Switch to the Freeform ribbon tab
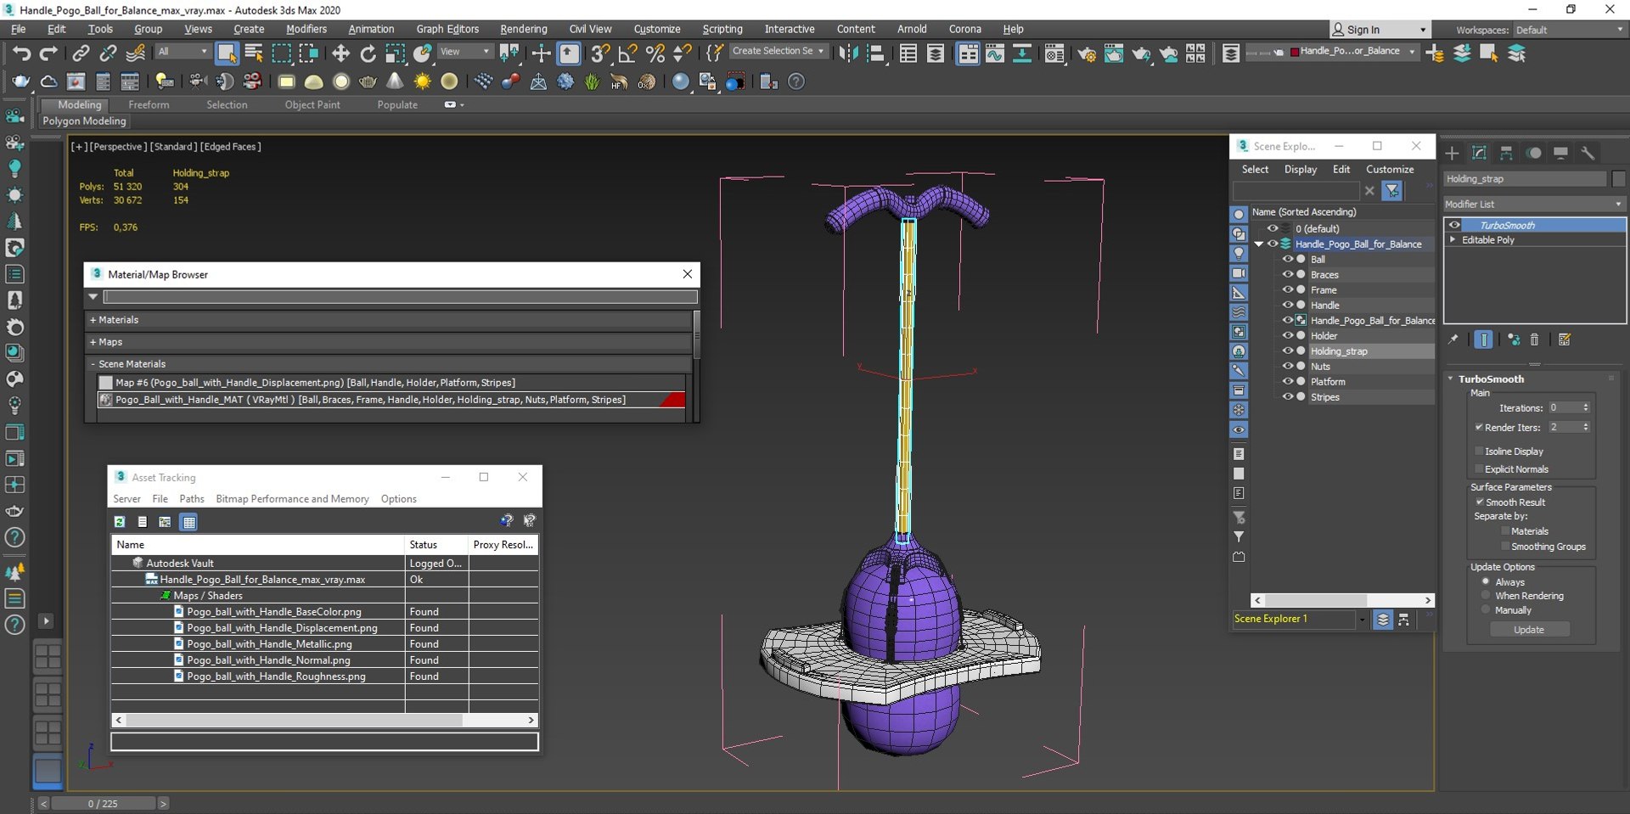Image resolution: width=1630 pixels, height=814 pixels. tap(149, 105)
